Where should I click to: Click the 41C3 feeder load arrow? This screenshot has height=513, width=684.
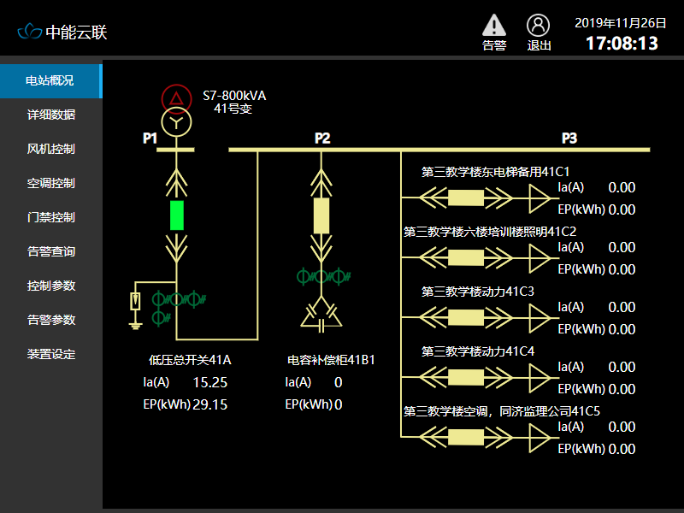coord(539,318)
